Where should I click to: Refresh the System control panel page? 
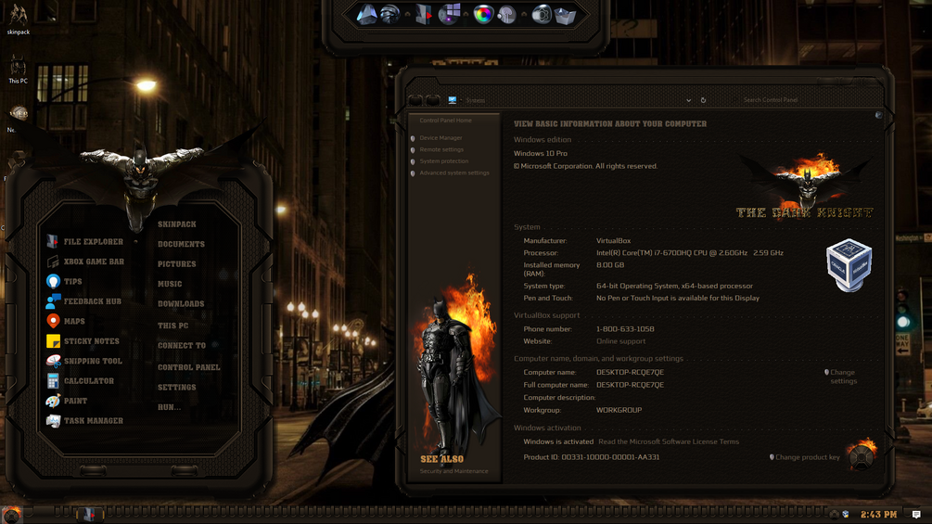pos(703,100)
